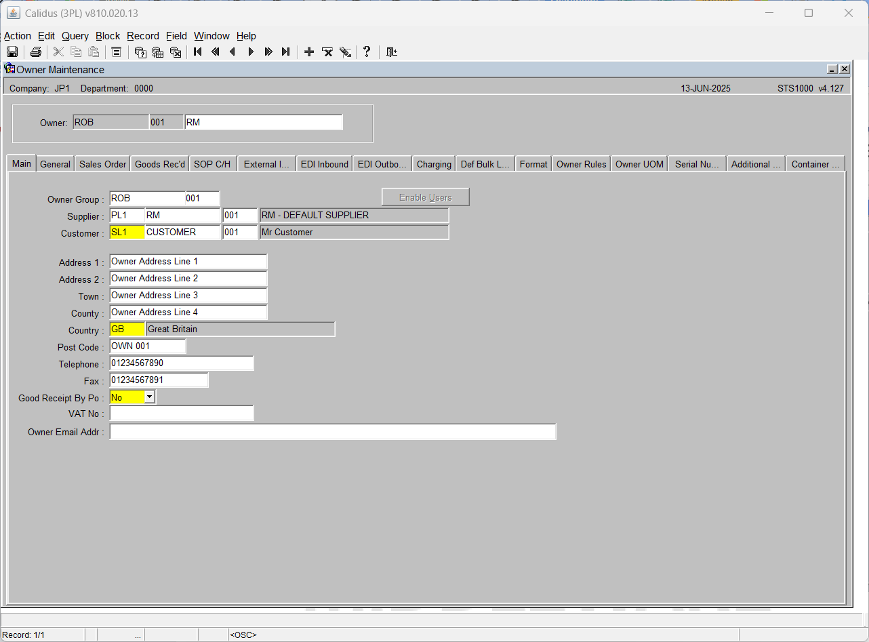Open the Query menu
This screenshot has height=642, width=869.
(75, 36)
